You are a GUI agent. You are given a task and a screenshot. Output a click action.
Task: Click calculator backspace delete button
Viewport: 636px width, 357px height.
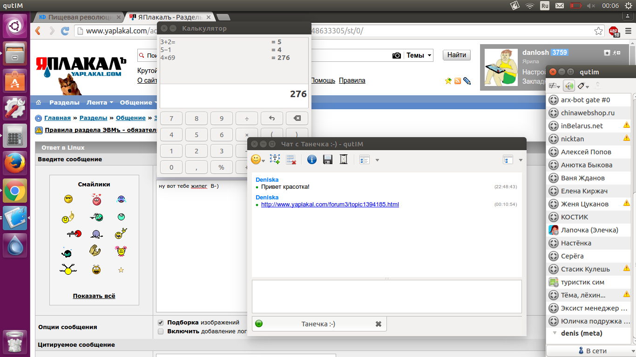pyautogui.click(x=297, y=119)
